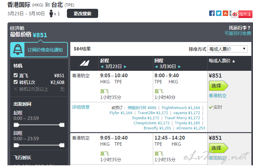253x168 pixels.
Task: Go to previous return date before 3月30日
Action: point(156,67)
